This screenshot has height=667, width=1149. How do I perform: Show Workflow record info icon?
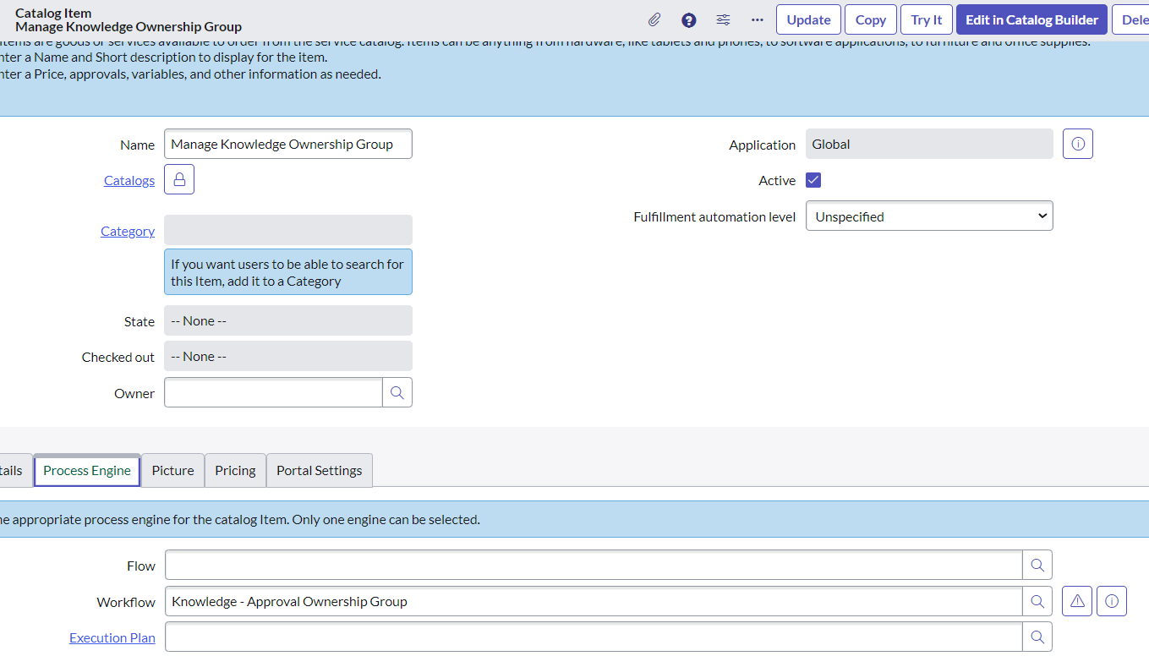click(x=1112, y=601)
